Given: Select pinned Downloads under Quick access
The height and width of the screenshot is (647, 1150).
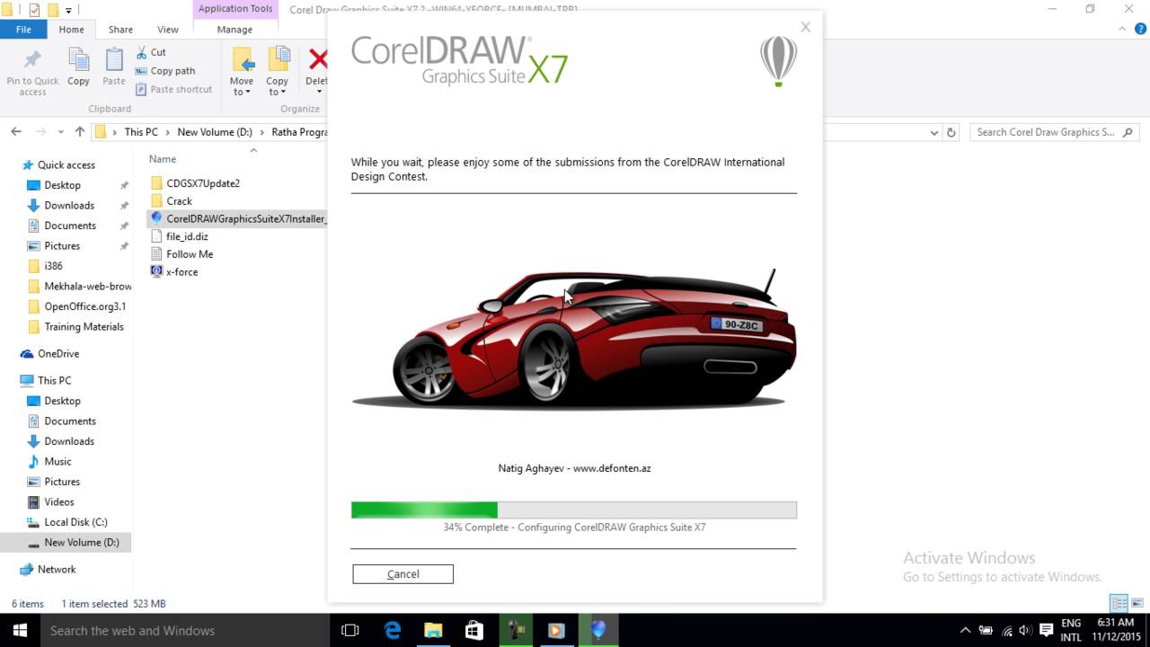Looking at the screenshot, I should coord(69,206).
